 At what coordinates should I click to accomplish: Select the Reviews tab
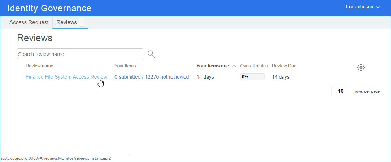point(67,22)
